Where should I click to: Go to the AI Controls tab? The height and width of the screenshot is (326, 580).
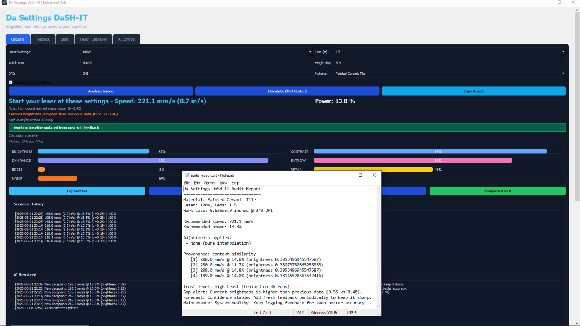click(x=126, y=39)
